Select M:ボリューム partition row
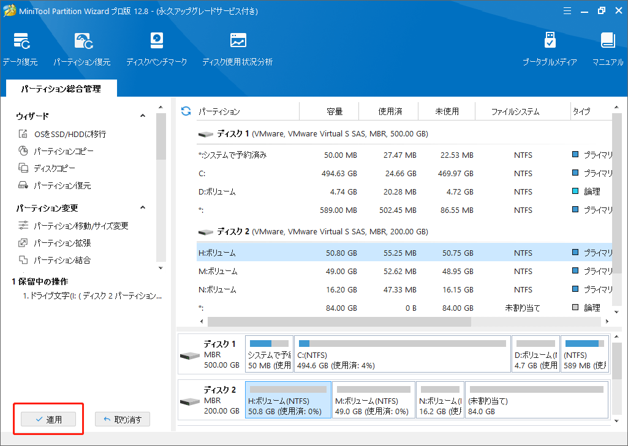Viewport: 628px width, 446px height. [x=404, y=271]
